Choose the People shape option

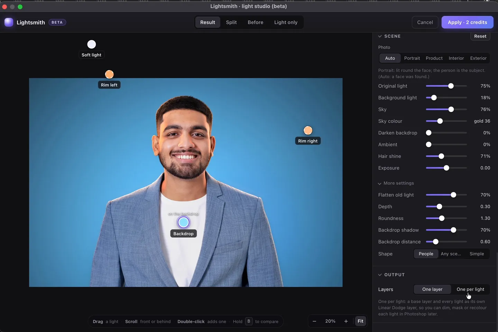[426, 254]
